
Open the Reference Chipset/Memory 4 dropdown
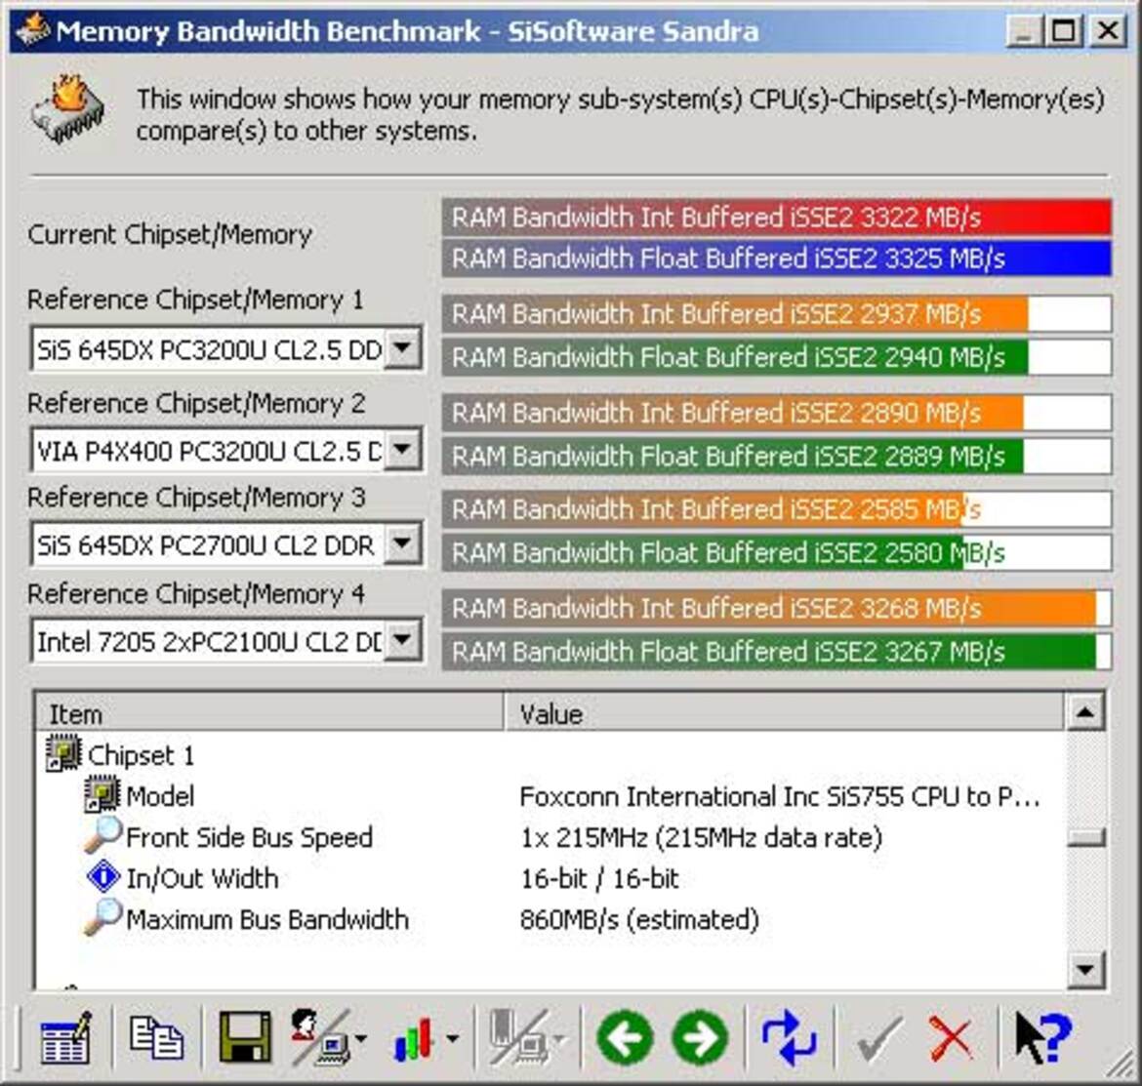(402, 641)
